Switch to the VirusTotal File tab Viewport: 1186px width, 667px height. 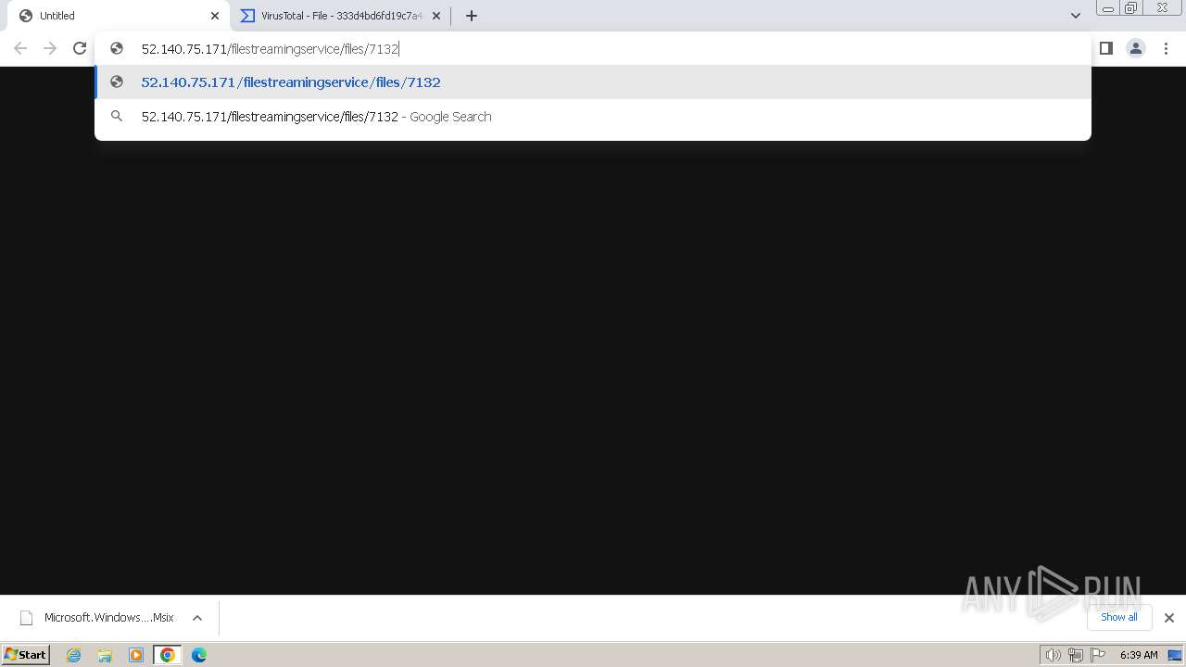340,16
